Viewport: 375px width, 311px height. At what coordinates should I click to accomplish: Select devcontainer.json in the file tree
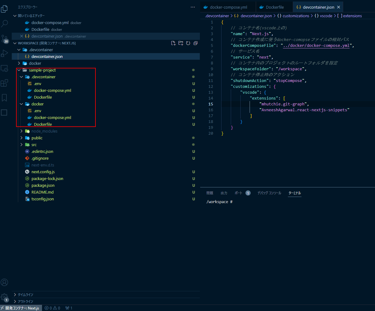(106, 56)
